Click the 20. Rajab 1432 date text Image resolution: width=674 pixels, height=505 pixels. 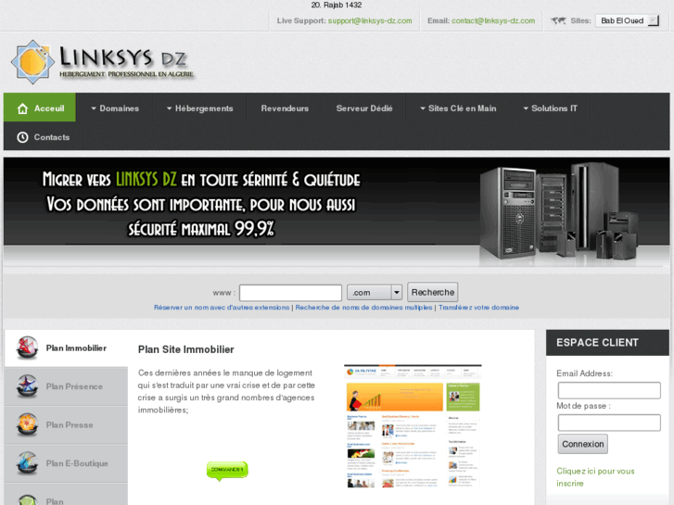[337, 6]
